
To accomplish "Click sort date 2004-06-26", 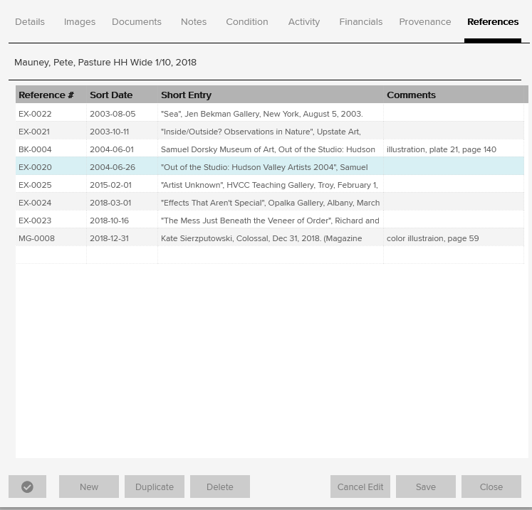I will point(113,167).
